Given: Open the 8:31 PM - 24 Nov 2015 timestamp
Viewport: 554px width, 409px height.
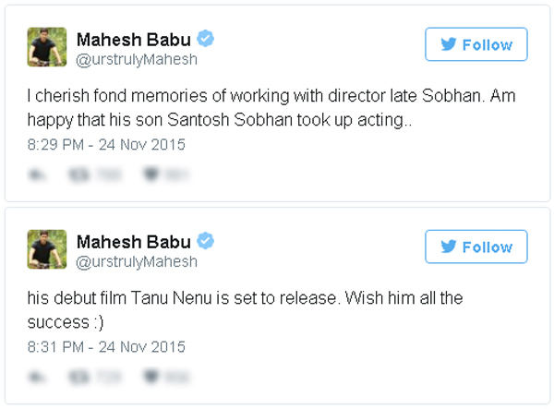Looking at the screenshot, I should tap(106, 347).
